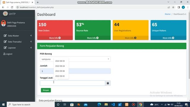Click the Laporan edit icon
The image size is (190, 107).
click(x=5, y=48)
